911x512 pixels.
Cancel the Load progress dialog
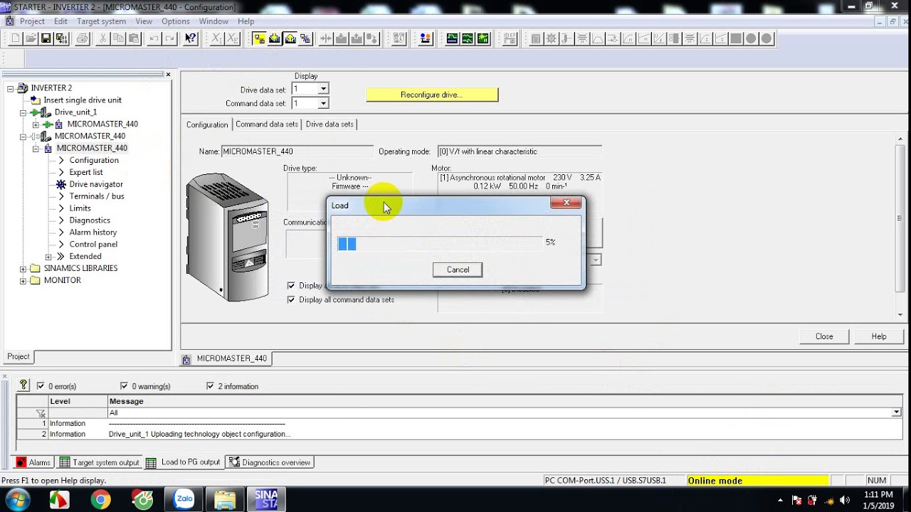pos(458,270)
